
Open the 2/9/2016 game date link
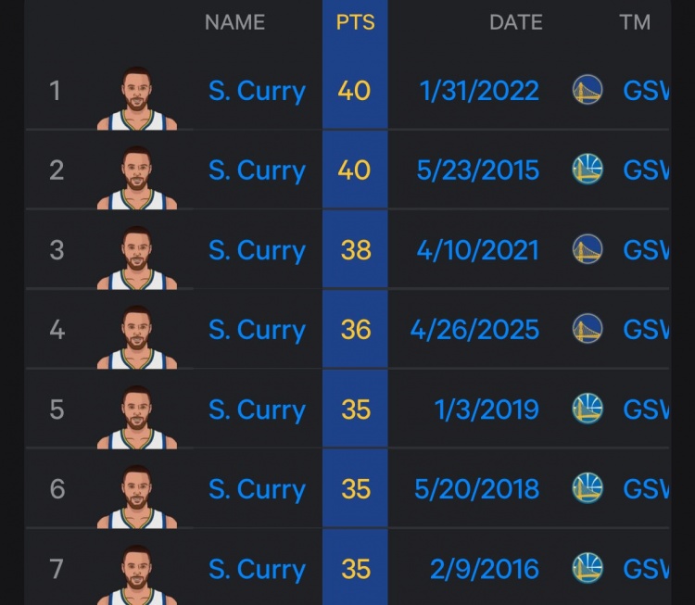pyautogui.click(x=484, y=569)
